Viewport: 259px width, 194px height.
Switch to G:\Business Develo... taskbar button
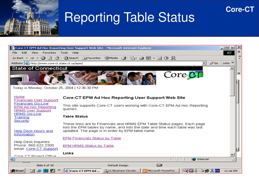click(x=122, y=171)
